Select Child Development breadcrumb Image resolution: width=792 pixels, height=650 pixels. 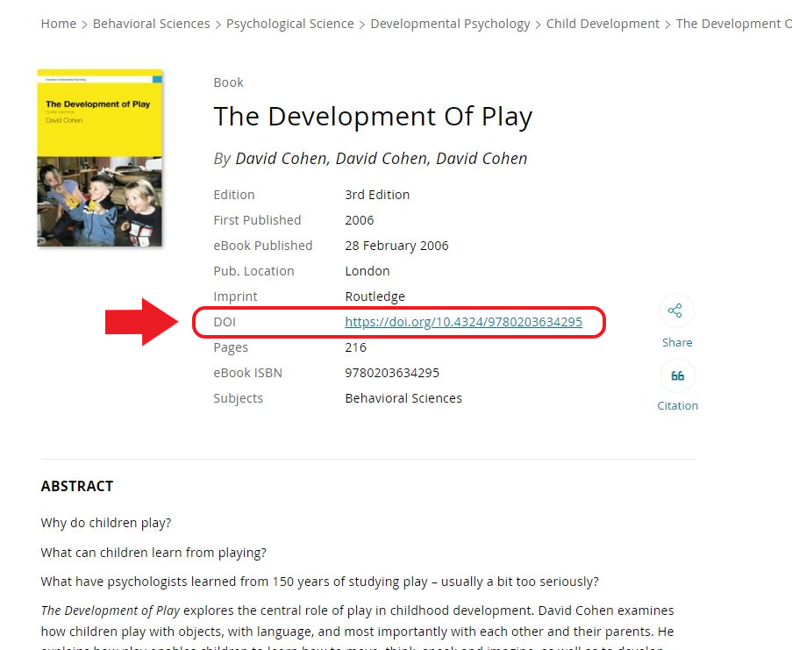(x=603, y=24)
